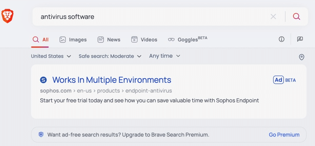The image size is (315, 146).
Task: Click the shield icon in the Premium banner
Action: (x=41, y=135)
